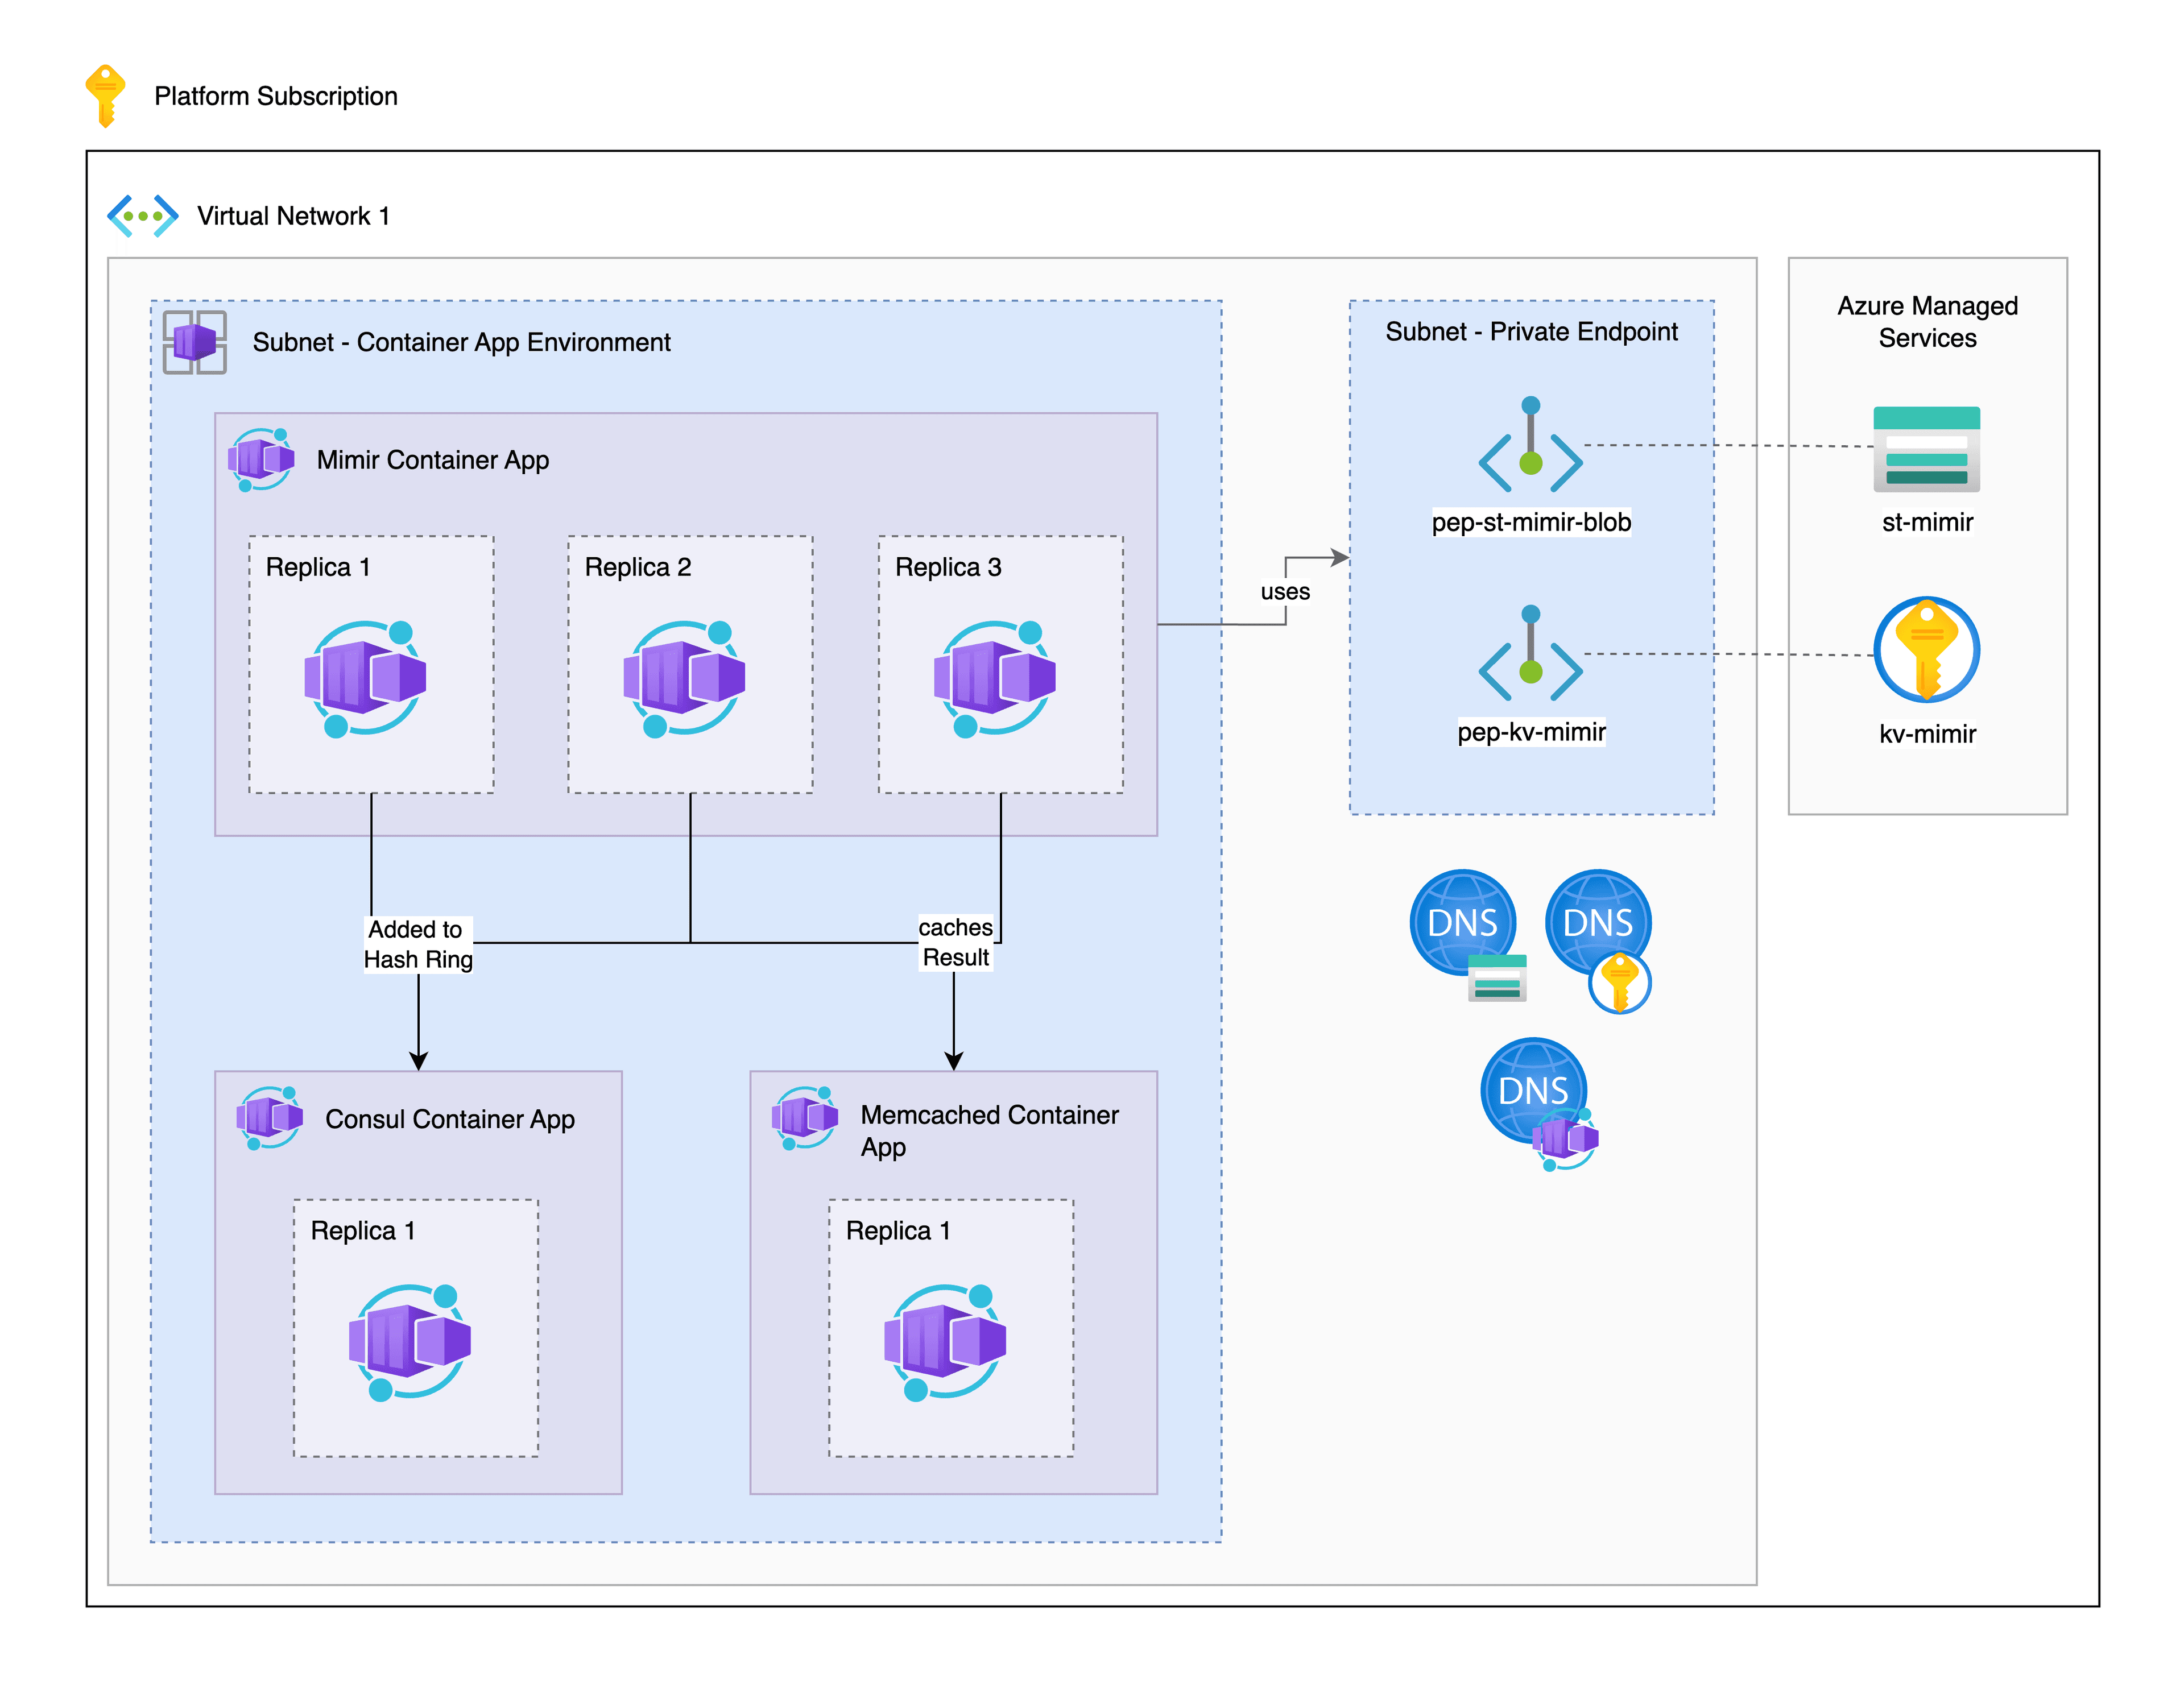Click the Container App Environment subnet icon

click(x=195, y=342)
